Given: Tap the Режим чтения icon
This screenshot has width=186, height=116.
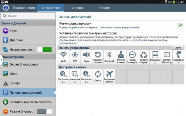Looking at the screenshot, I should click(121, 57).
